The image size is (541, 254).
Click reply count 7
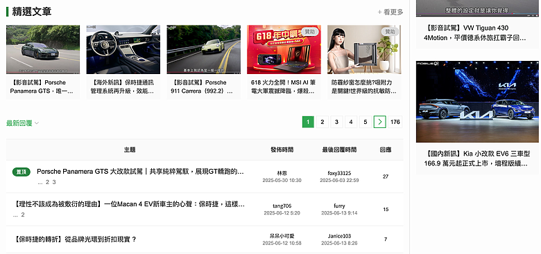pyautogui.click(x=386, y=239)
